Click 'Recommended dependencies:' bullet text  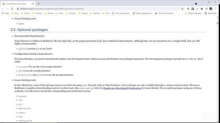pyautogui.click(x=30, y=36)
